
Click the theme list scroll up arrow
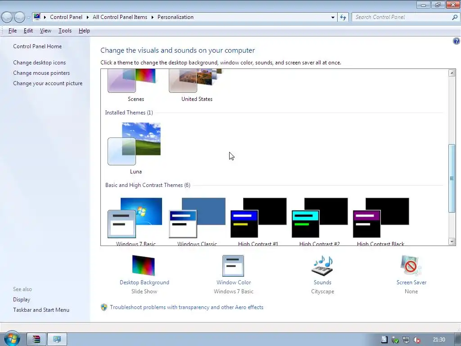[x=452, y=73]
